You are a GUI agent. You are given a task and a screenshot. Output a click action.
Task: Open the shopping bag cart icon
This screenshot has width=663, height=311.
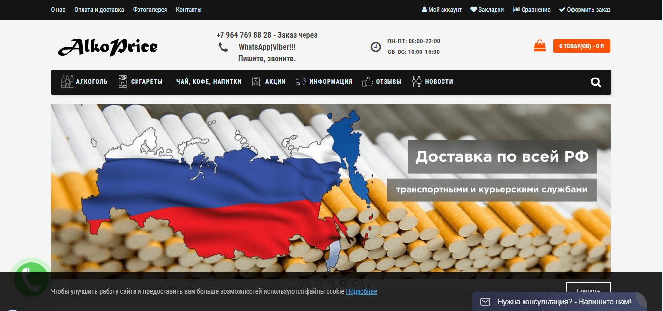pos(540,46)
